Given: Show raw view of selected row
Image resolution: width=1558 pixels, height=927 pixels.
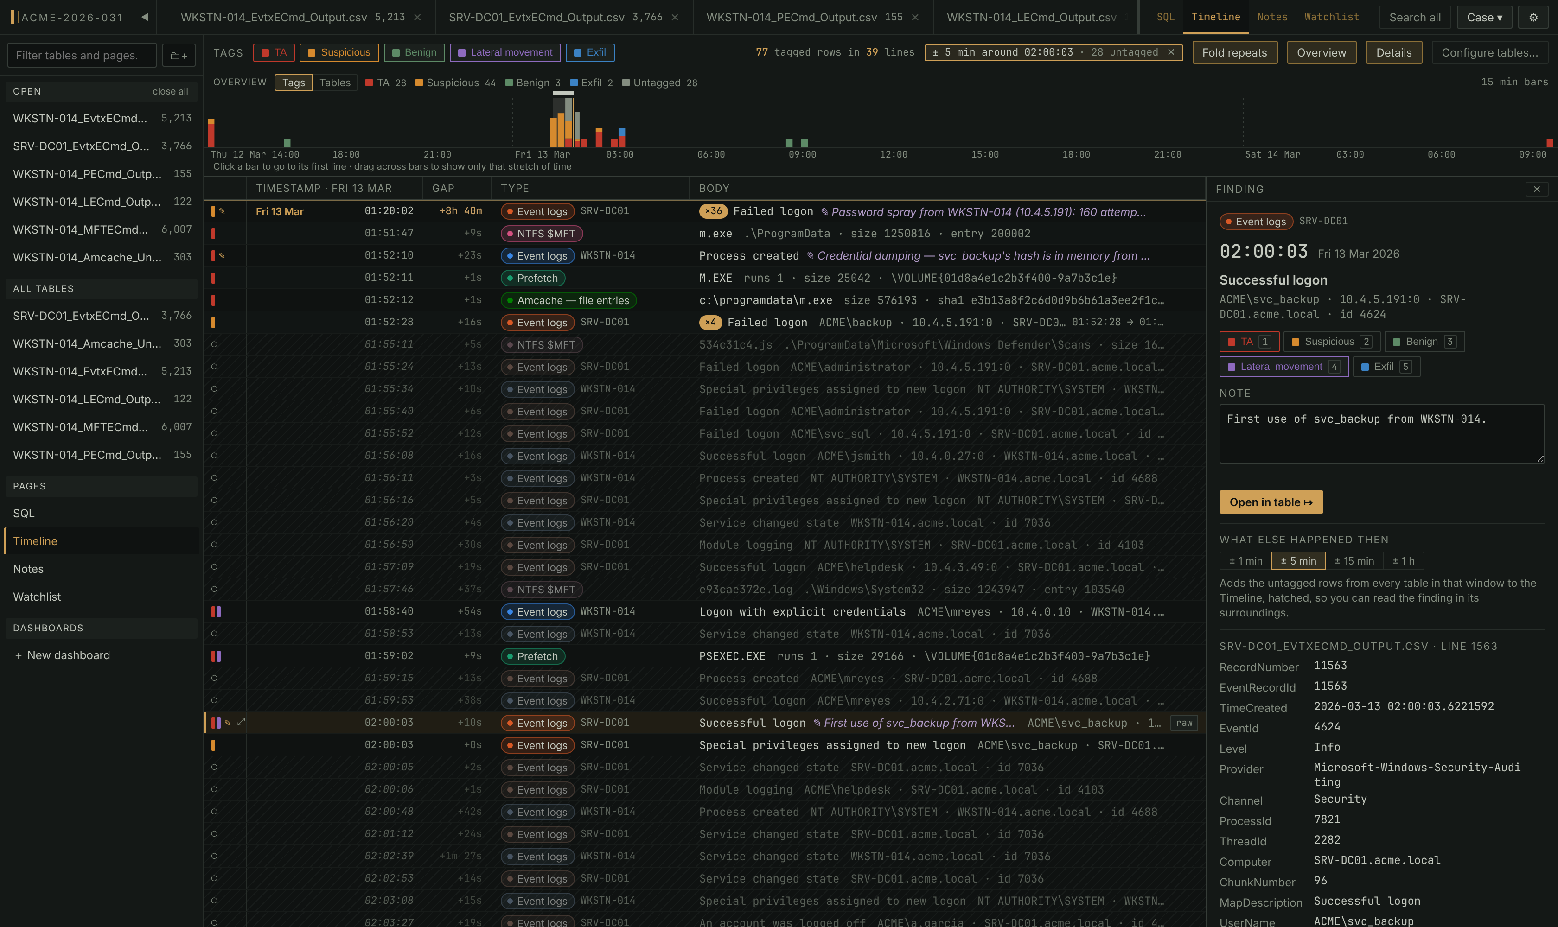Looking at the screenshot, I should (x=1184, y=723).
